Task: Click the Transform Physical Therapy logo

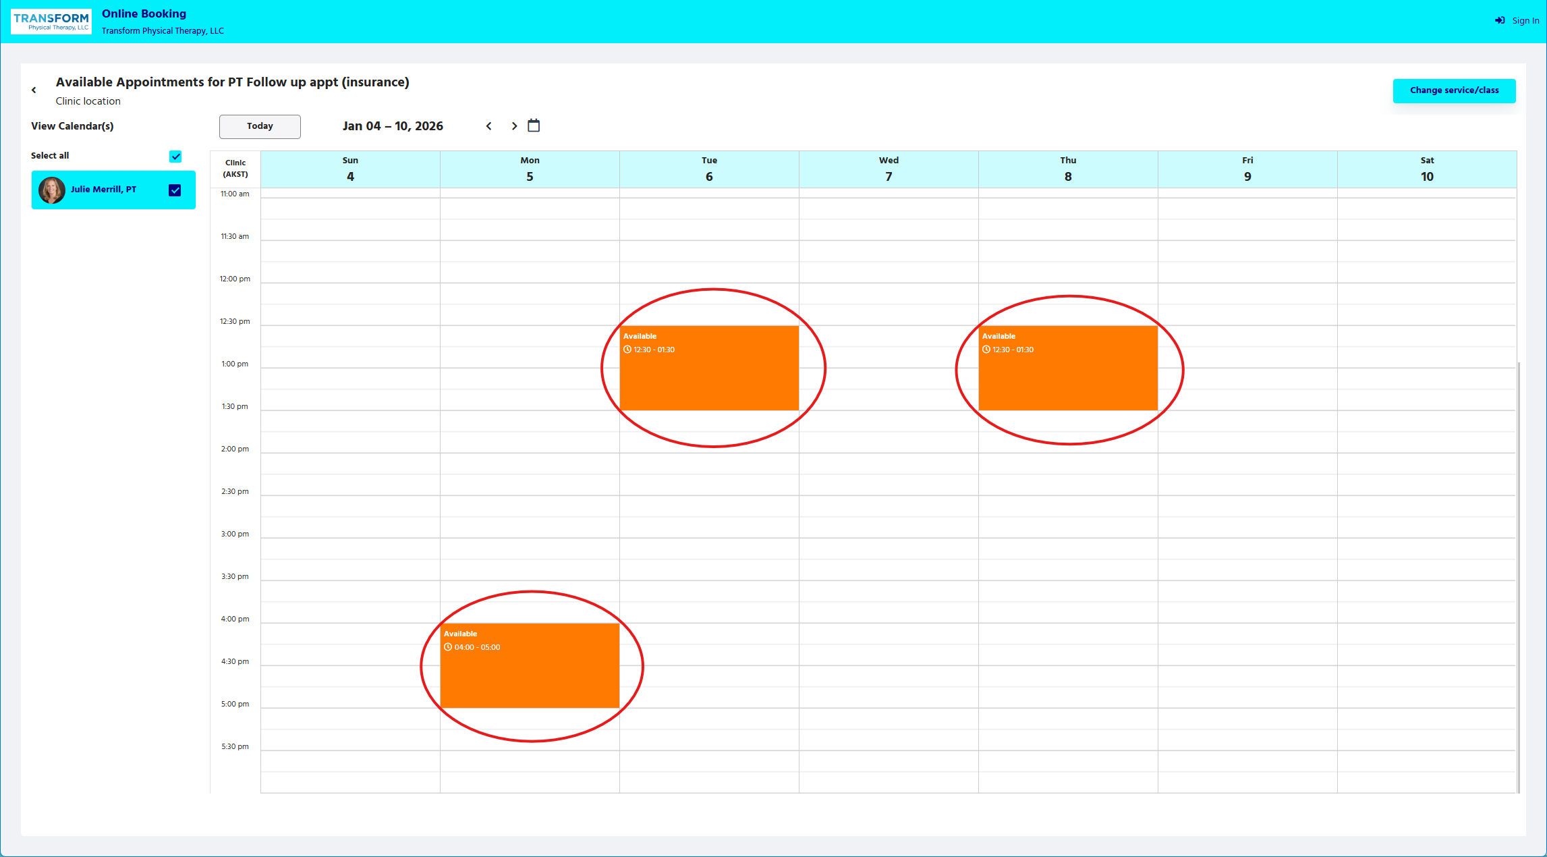Action: click(51, 22)
